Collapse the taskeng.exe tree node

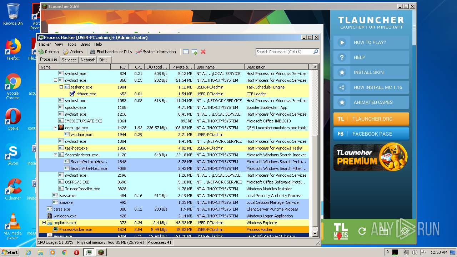61,87
